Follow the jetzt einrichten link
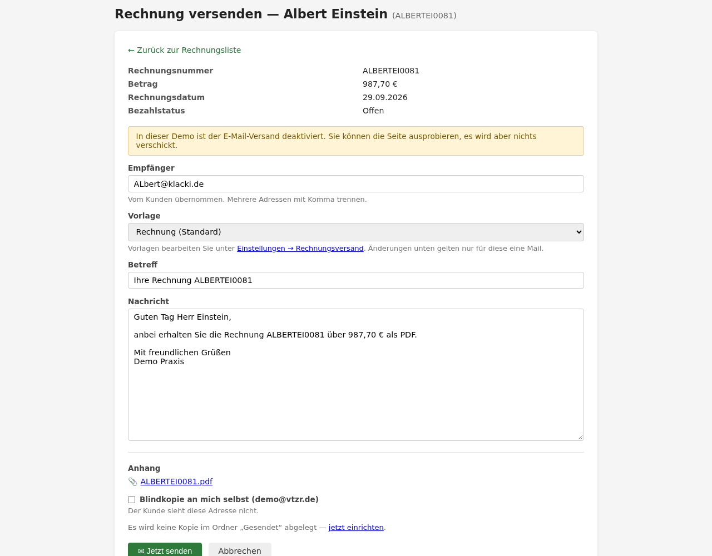Viewport: 712px width, 556px height. point(356,528)
